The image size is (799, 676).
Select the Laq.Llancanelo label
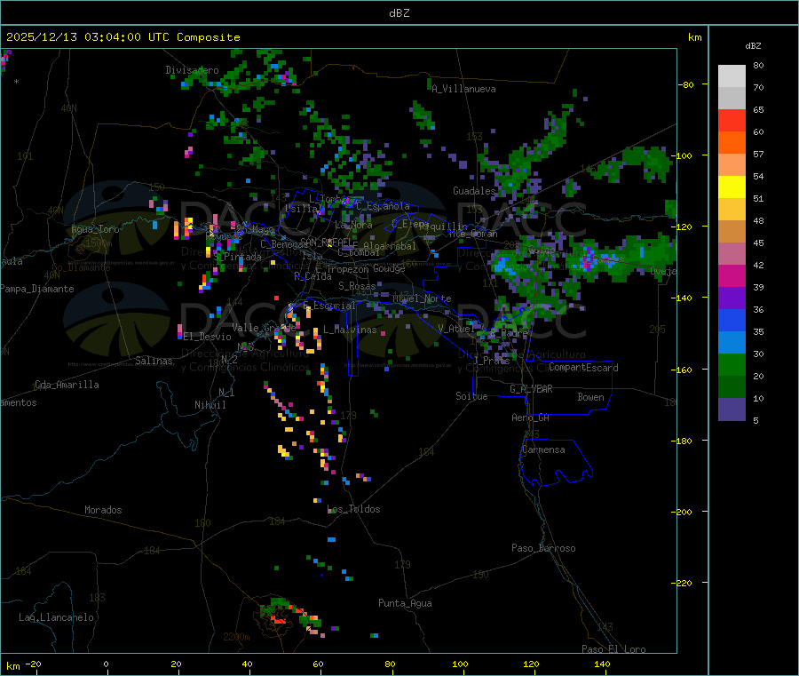57,617
